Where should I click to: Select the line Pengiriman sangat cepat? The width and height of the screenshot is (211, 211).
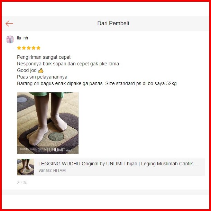pyautogui.click(x=44, y=57)
